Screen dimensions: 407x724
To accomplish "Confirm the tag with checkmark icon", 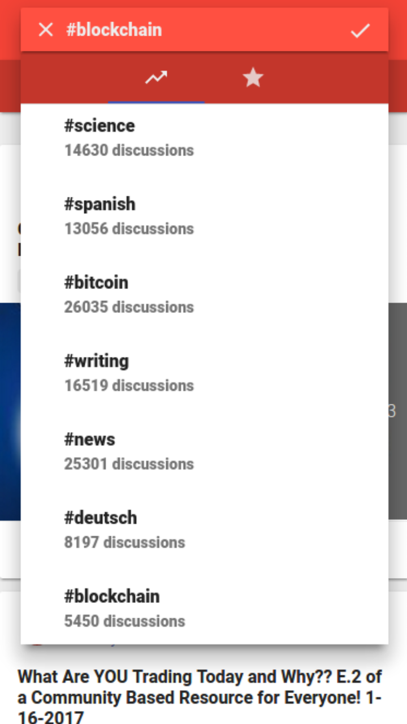I will click(360, 31).
